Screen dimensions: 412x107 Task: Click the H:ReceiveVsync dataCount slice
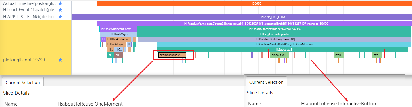(254, 24)
